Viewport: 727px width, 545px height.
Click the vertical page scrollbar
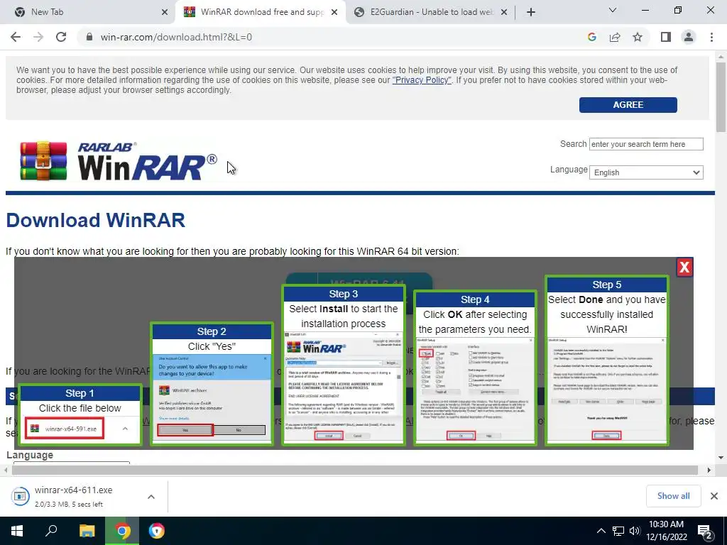coord(721,97)
